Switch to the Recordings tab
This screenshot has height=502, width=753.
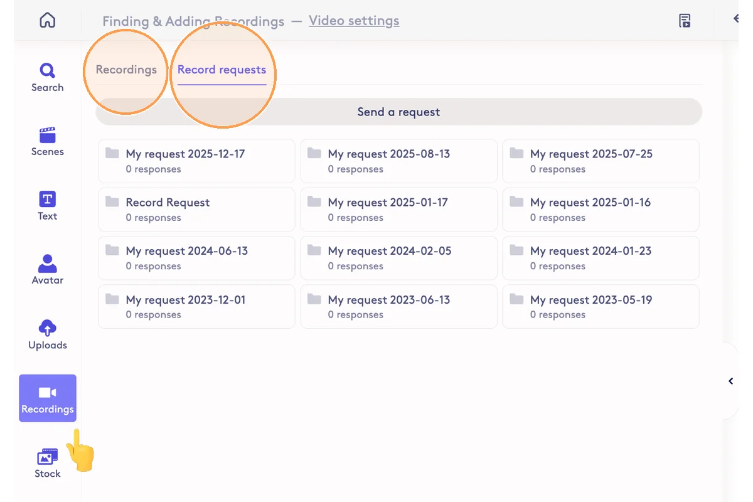coord(126,70)
